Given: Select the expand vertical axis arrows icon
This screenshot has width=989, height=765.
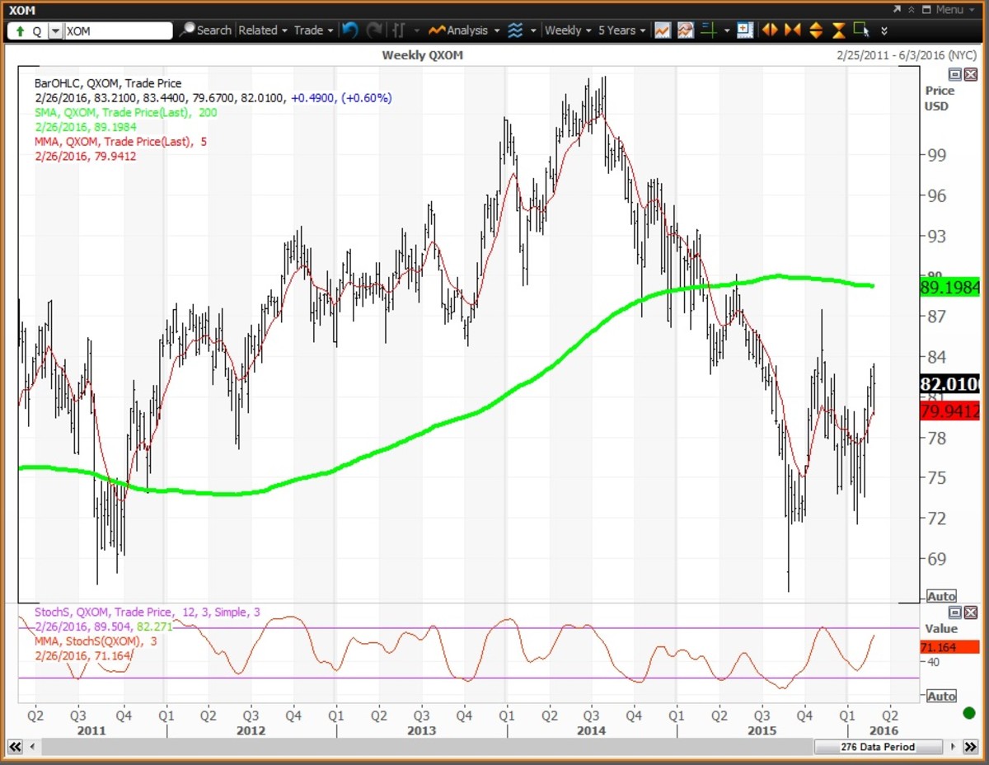Looking at the screenshot, I should 815,30.
